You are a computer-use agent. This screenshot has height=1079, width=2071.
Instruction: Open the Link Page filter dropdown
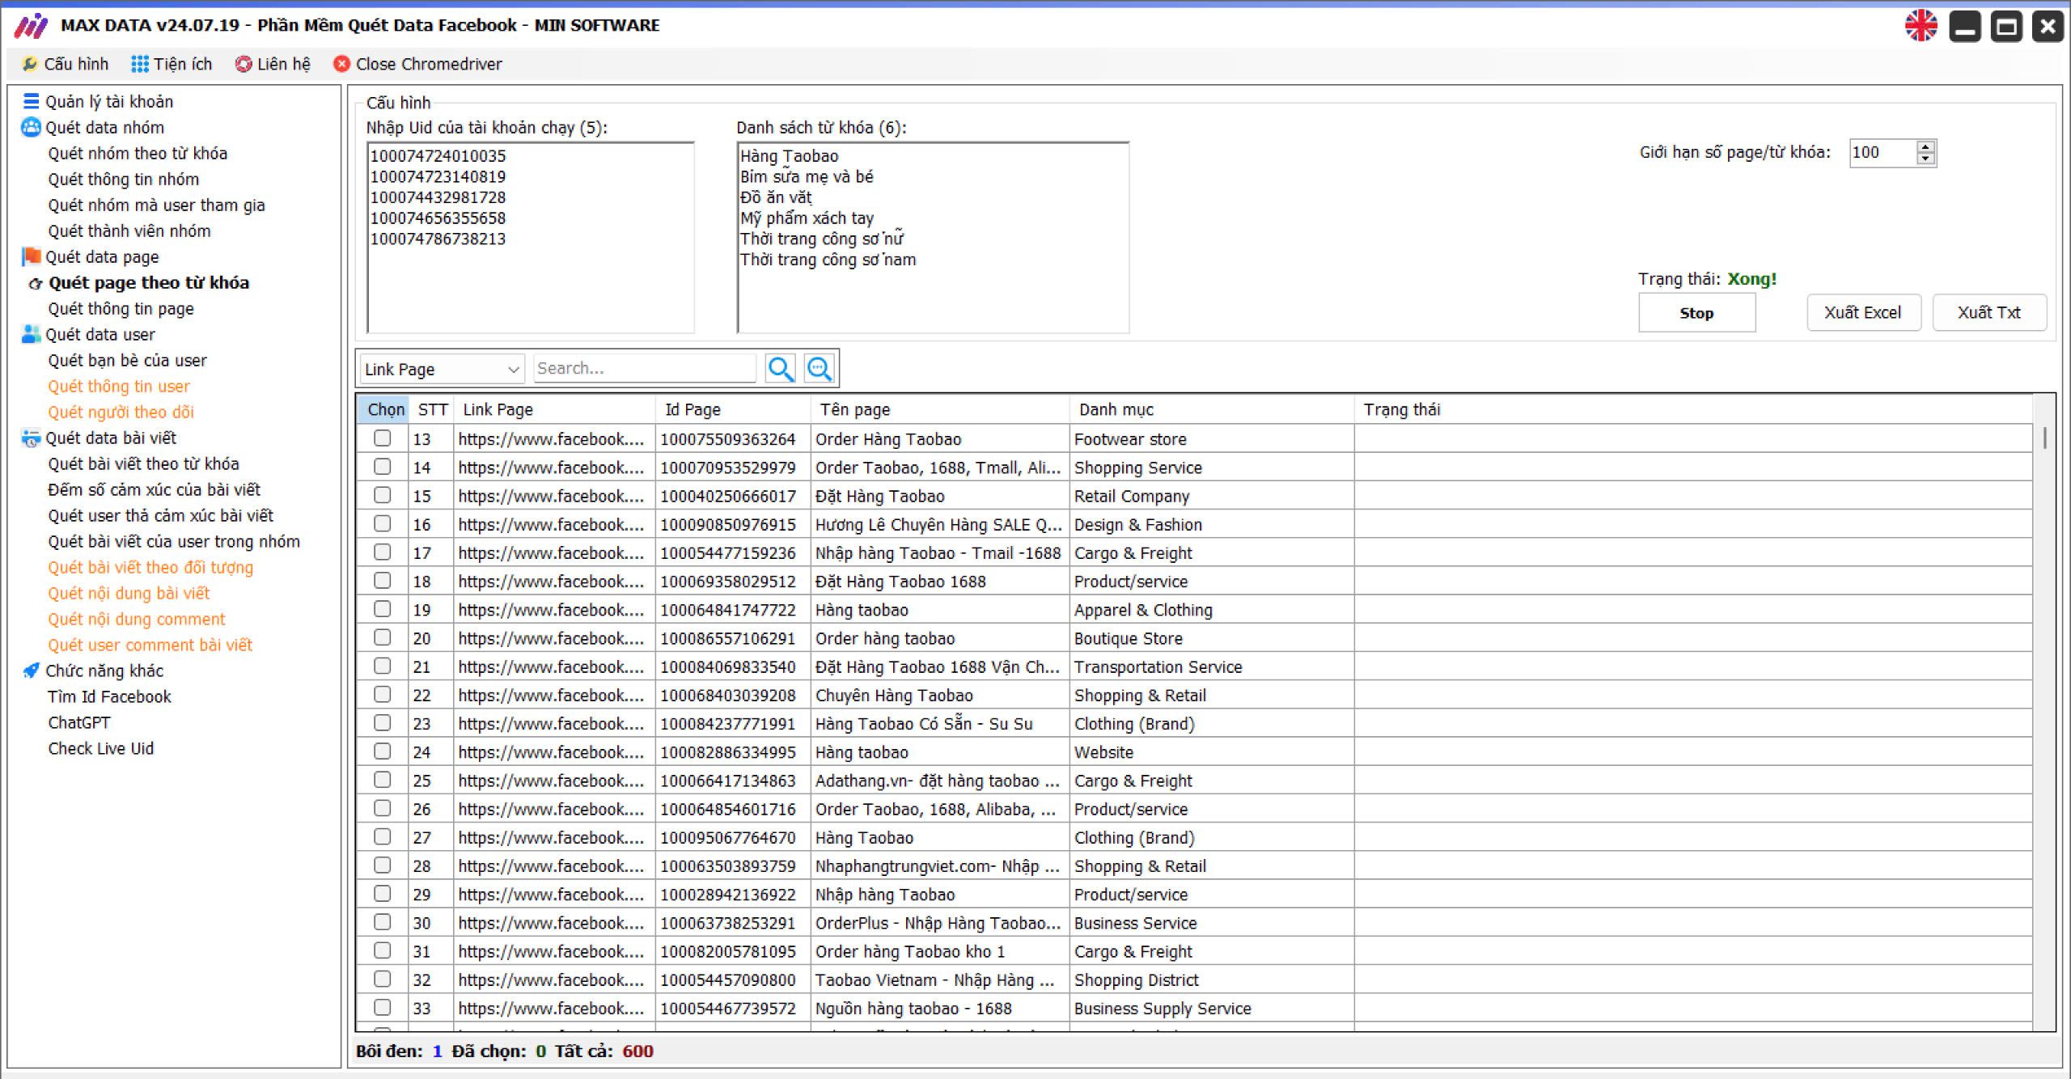pyautogui.click(x=442, y=369)
